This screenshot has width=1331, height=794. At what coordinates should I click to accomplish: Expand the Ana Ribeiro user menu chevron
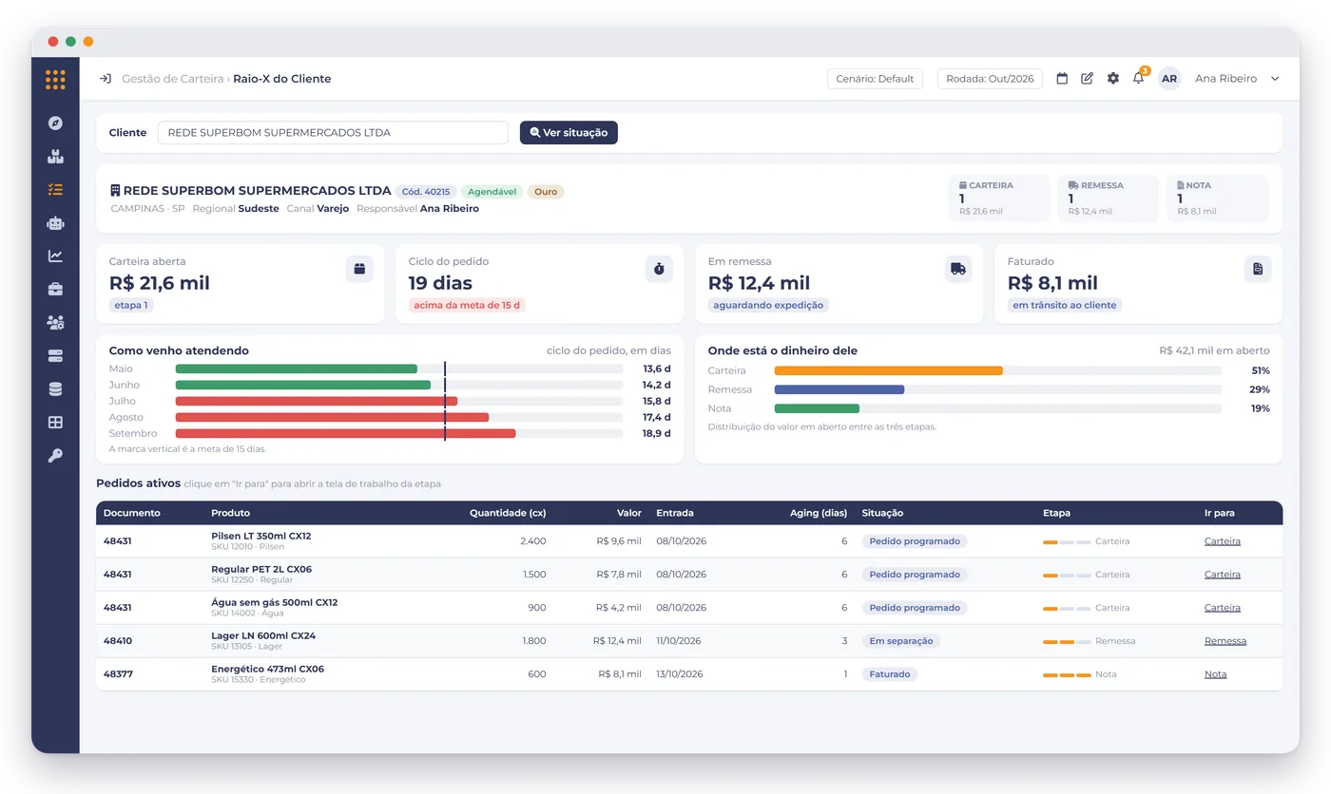(x=1275, y=79)
